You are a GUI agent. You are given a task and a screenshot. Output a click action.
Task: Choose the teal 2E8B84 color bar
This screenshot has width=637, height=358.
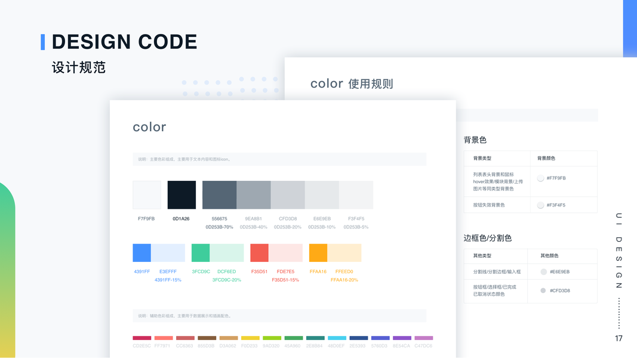coord(315,338)
